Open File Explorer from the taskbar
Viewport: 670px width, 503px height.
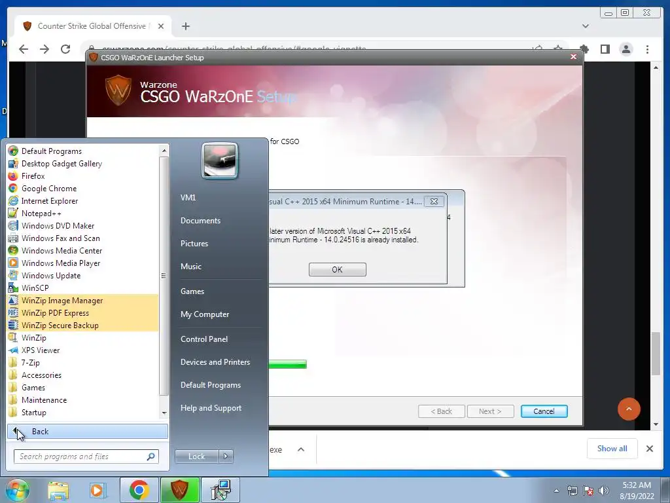(58, 490)
